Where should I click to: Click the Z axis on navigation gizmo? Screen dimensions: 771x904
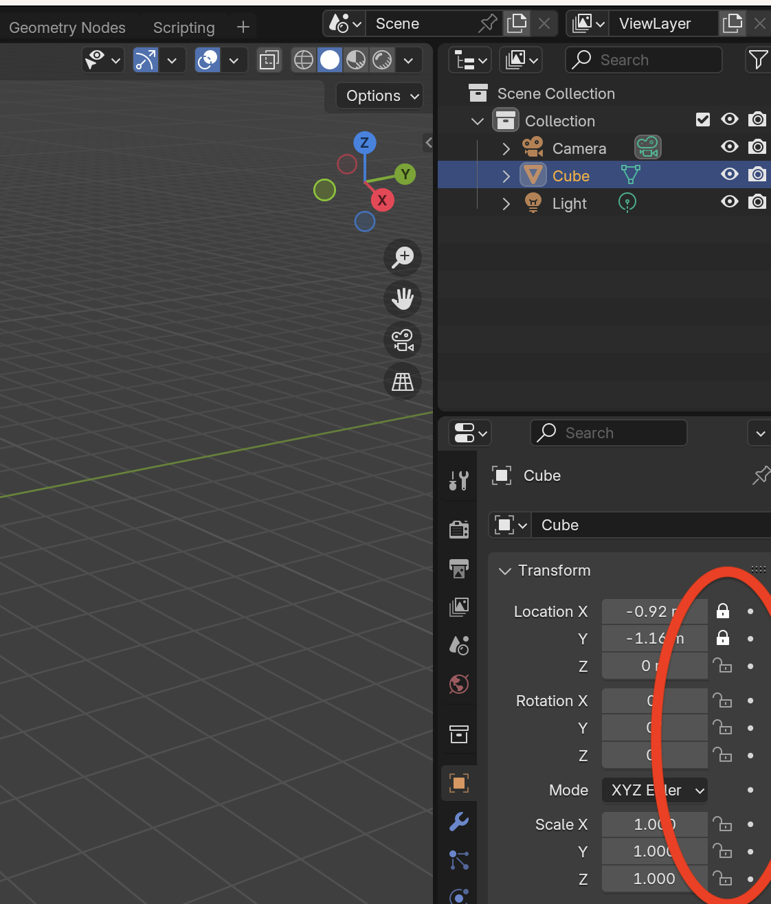click(x=364, y=143)
